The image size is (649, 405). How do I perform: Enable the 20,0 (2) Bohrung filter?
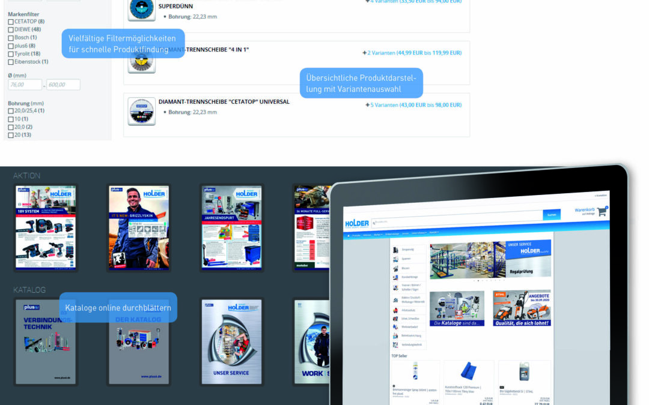pyautogui.click(x=11, y=127)
